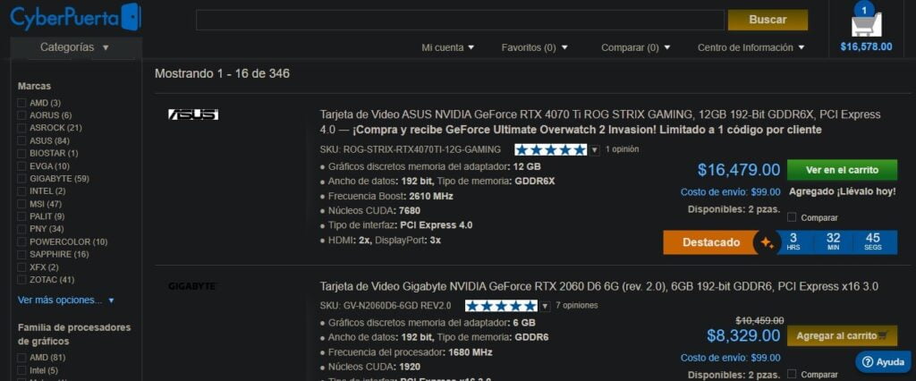The image size is (916, 381).
Task: Check the AMD (81) graphics family filter
Action: pyautogui.click(x=21, y=358)
